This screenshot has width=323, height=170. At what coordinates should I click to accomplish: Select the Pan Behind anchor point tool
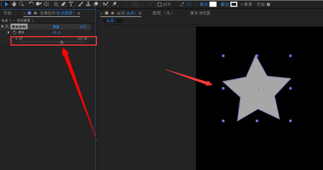[x=46, y=4]
